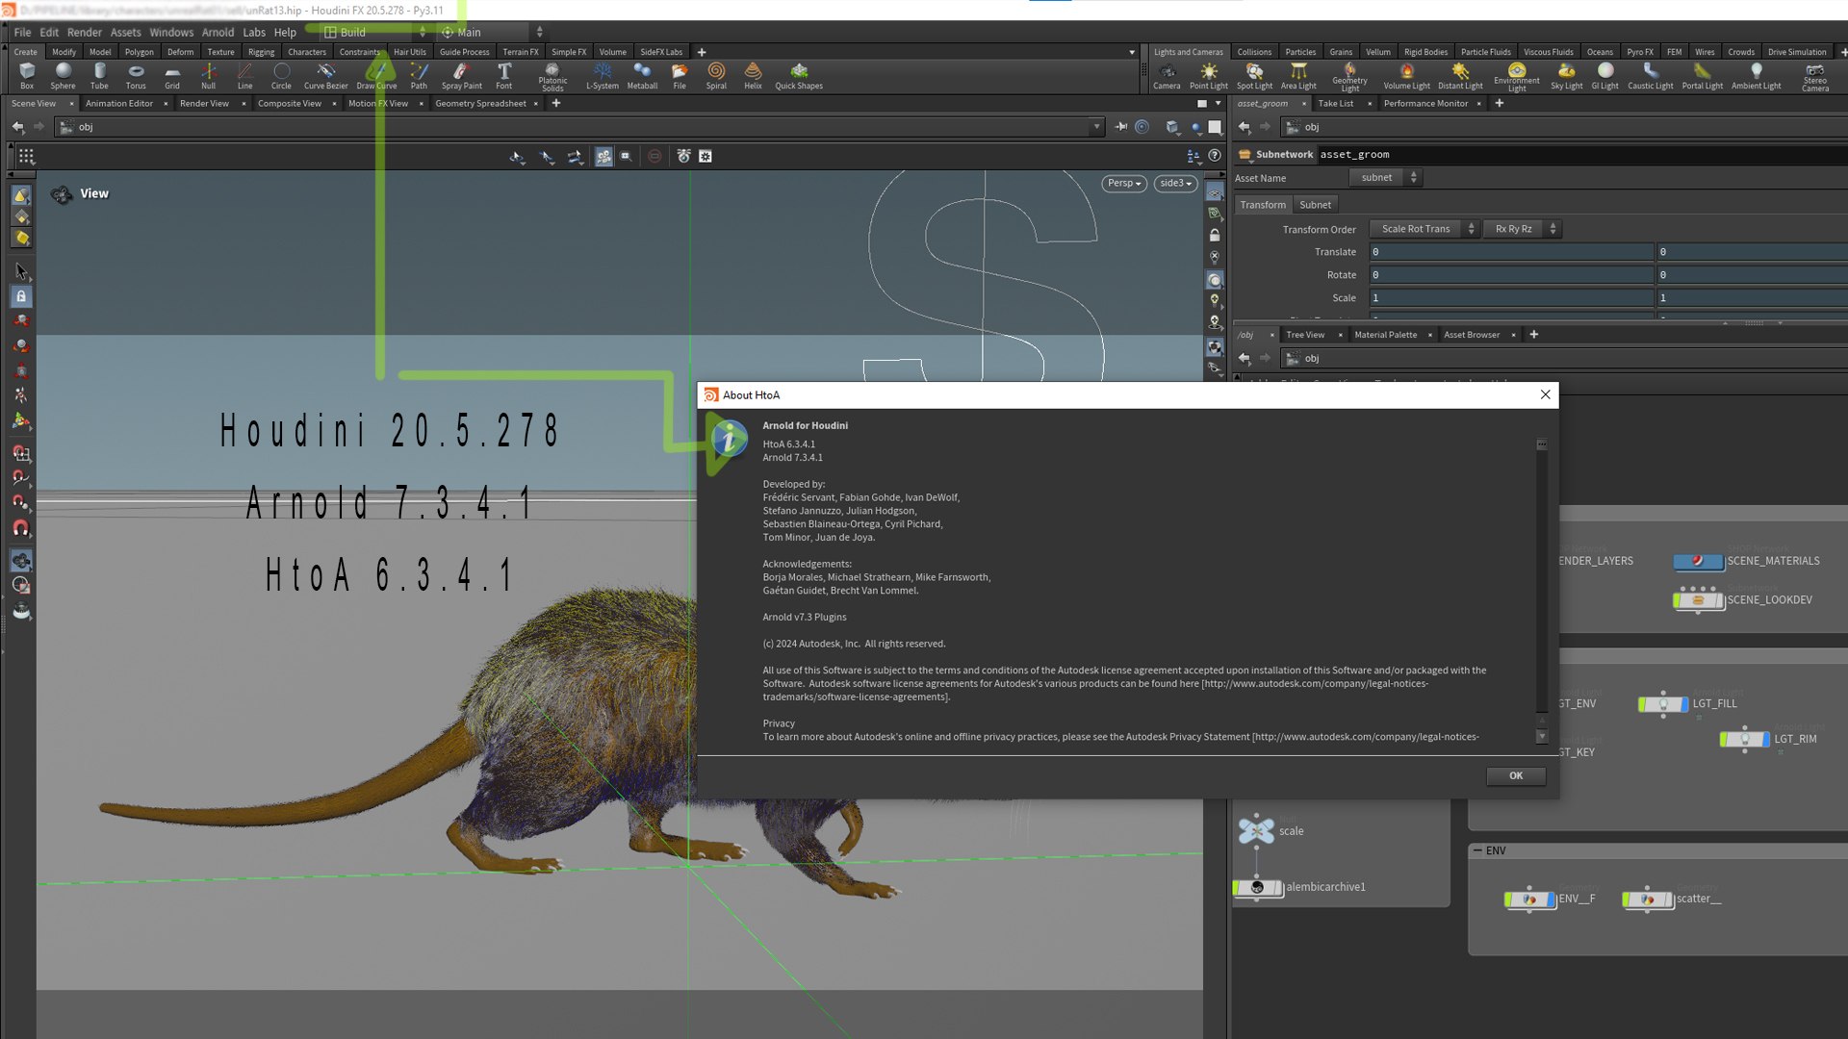Add a Stereo Camera

(1815, 77)
